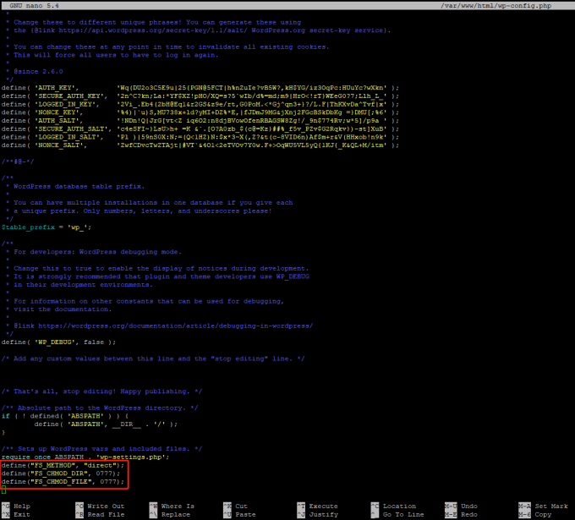Image resolution: width=575 pixels, height=520 pixels.
Task: Click the Location shortcut label
Action: pos(398,506)
